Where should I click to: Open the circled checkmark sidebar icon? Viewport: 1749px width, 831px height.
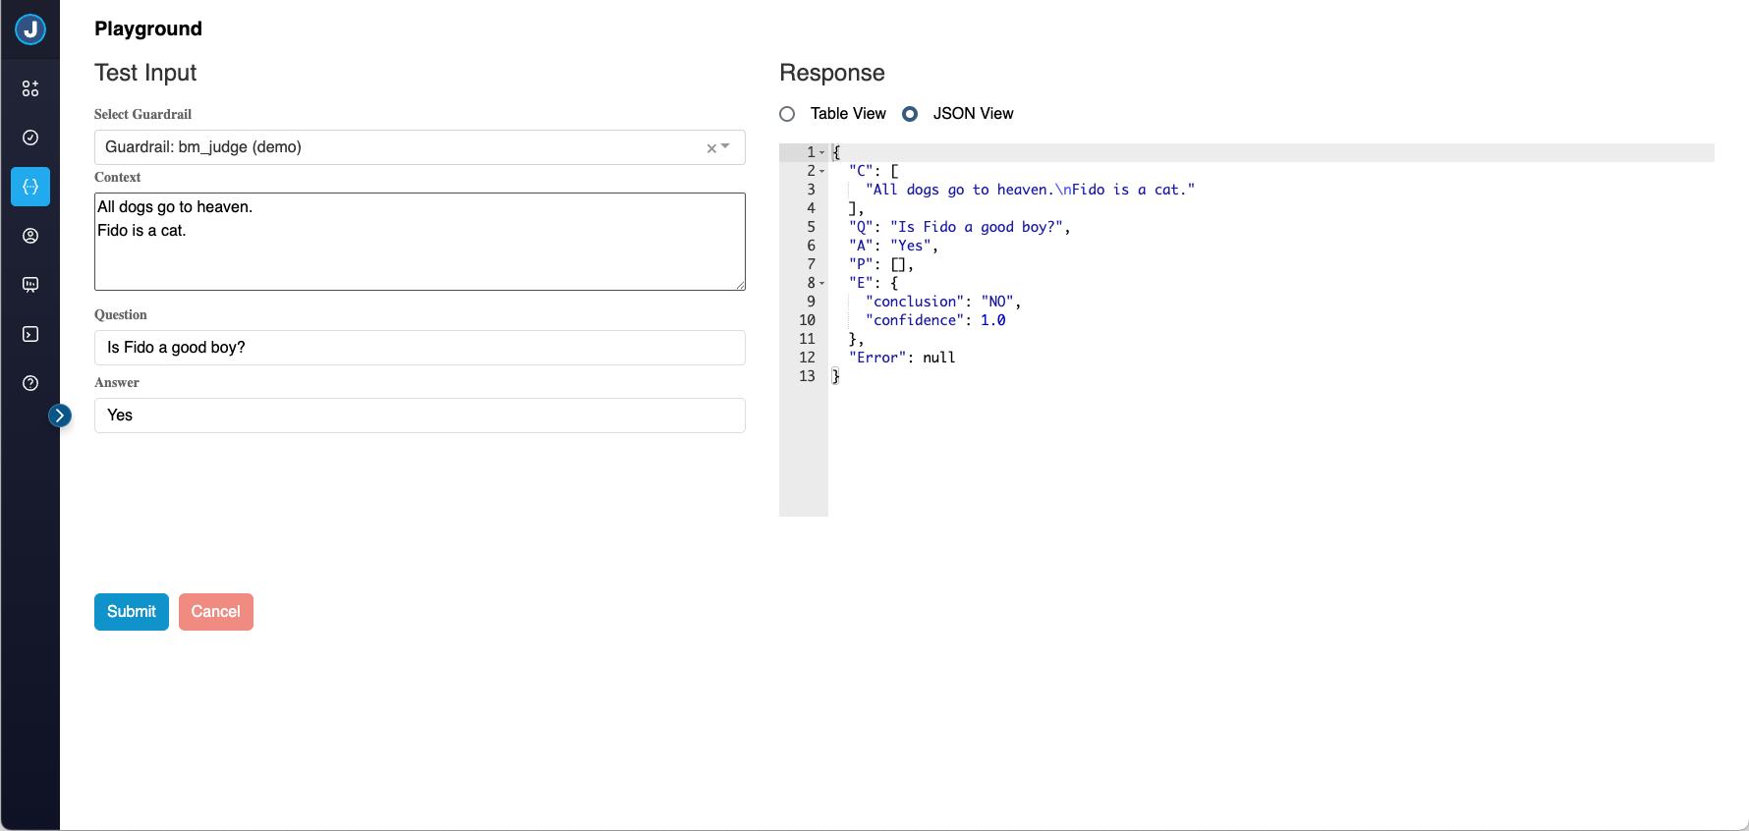click(30, 138)
